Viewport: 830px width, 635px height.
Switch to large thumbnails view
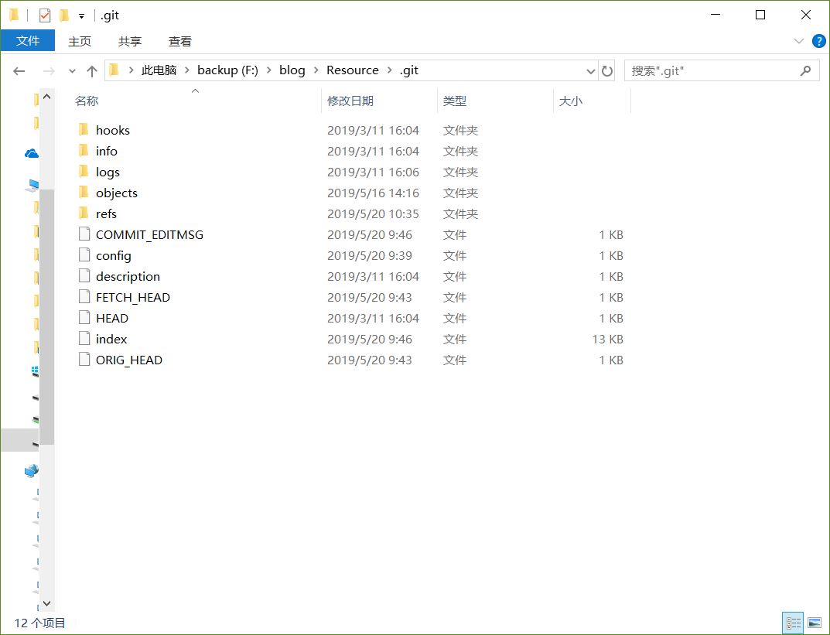814,622
